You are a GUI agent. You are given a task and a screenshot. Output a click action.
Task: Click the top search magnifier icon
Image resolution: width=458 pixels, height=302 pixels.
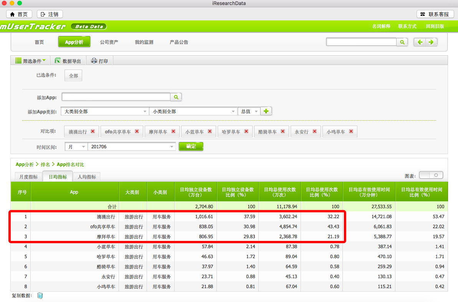[402, 42]
